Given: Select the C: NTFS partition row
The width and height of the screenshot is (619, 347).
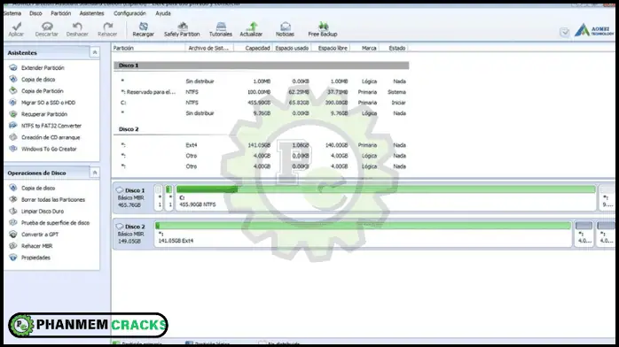Looking at the screenshot, I should [262, 103].
